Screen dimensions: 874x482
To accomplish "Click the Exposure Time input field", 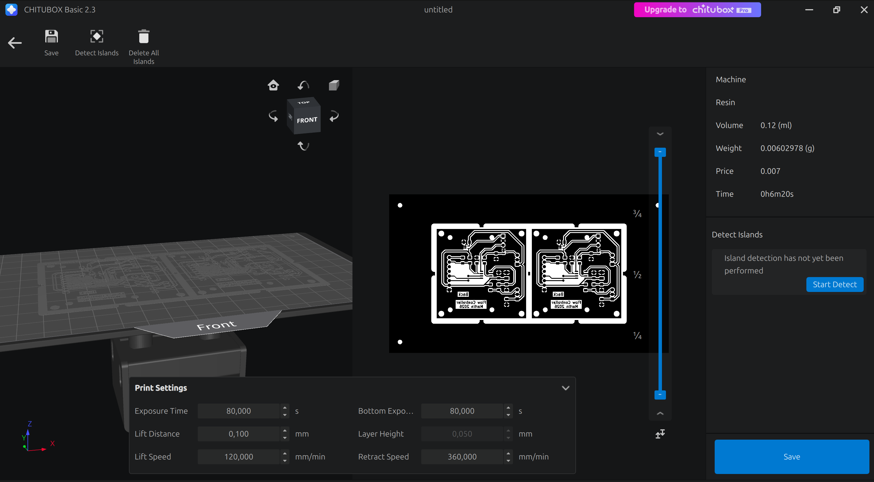I will click(238, 411).
